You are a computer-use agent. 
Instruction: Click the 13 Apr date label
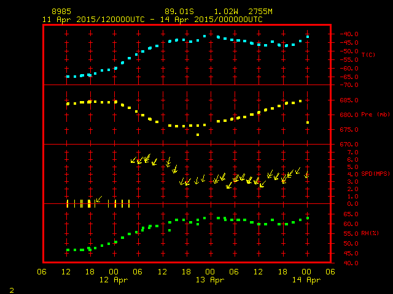[209, 280]
